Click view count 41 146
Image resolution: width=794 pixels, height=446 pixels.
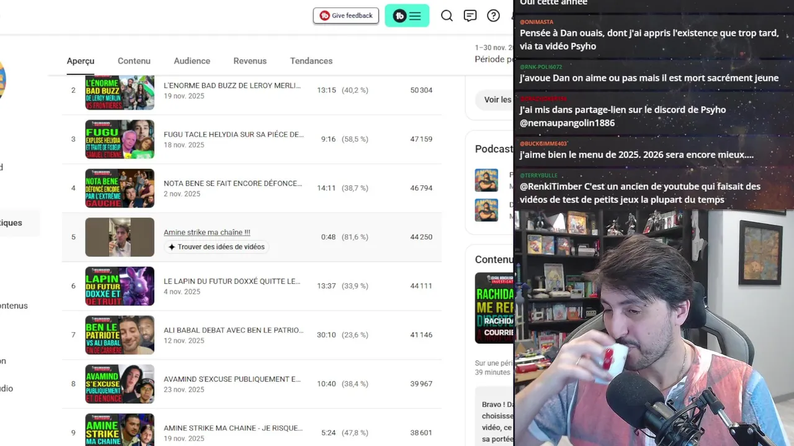coord(421,335)
